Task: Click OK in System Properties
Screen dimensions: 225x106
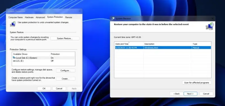Action: 44,88
